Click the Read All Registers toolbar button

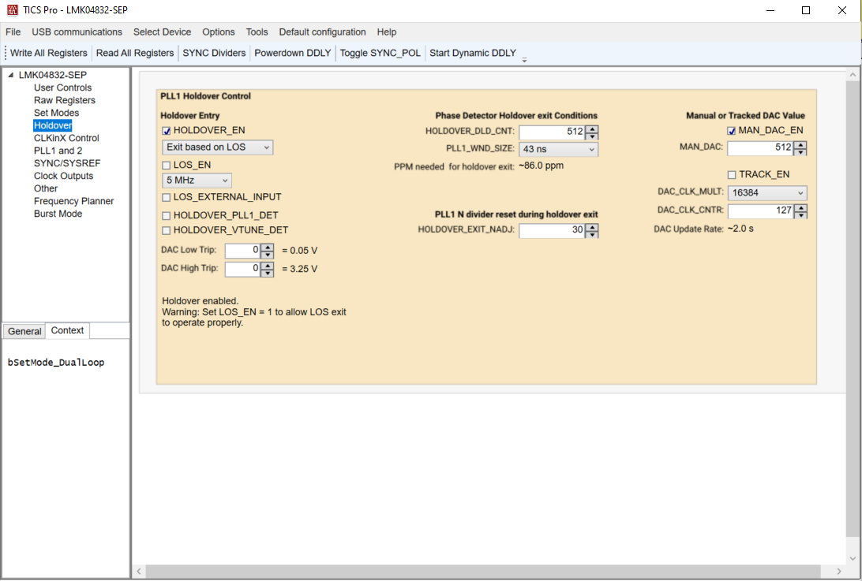point(135,53)
